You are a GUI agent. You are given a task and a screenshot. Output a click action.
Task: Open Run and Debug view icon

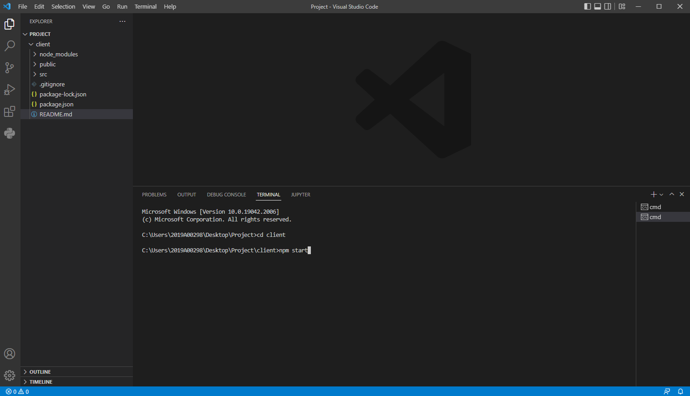click(10, 90)
